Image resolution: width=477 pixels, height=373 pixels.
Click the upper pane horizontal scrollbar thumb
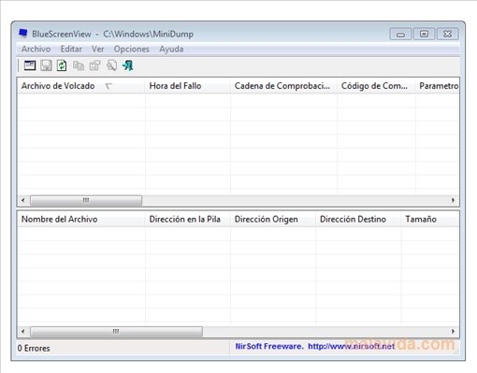[86, 200]
